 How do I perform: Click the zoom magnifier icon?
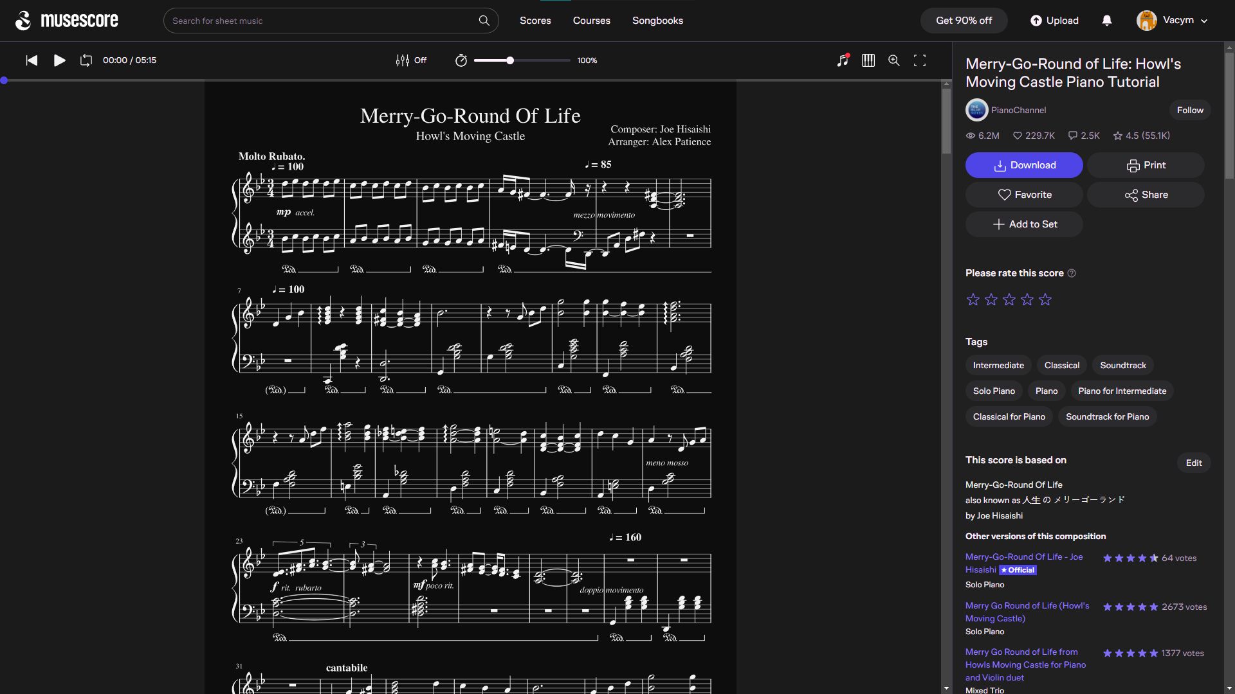pos(894,60)
